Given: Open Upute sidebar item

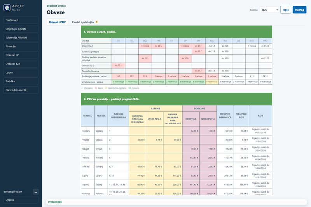Looking at the screenshot, I should click(x=21, y=73).
